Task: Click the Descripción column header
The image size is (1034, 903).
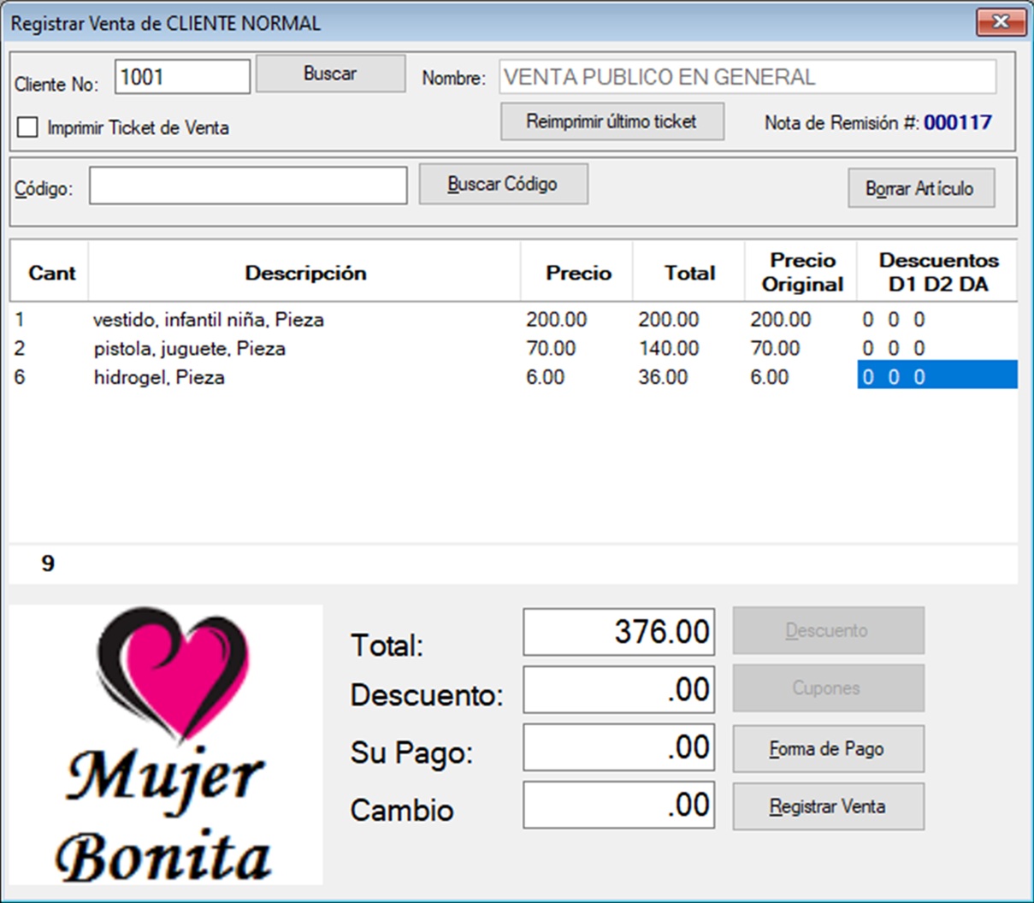Action: coord(304,273)
